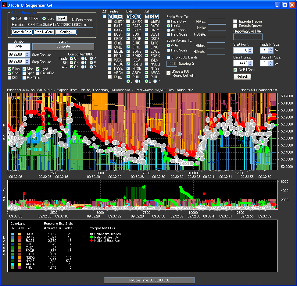Click the A button under Bids
This screenshot has height=286, width=297.
138,17
